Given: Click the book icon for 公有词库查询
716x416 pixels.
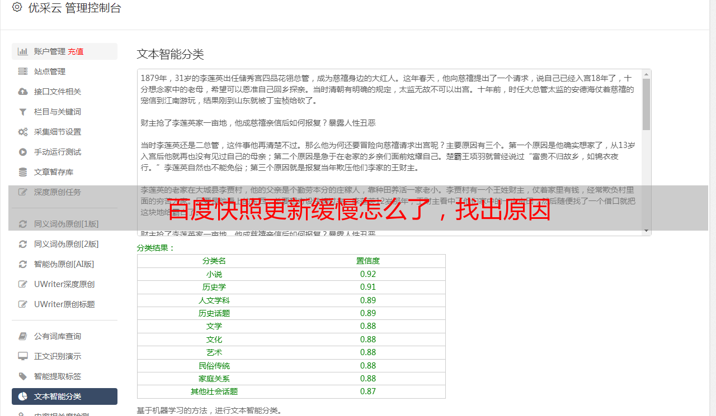Looking at the screenshot, I should [23, 336].
